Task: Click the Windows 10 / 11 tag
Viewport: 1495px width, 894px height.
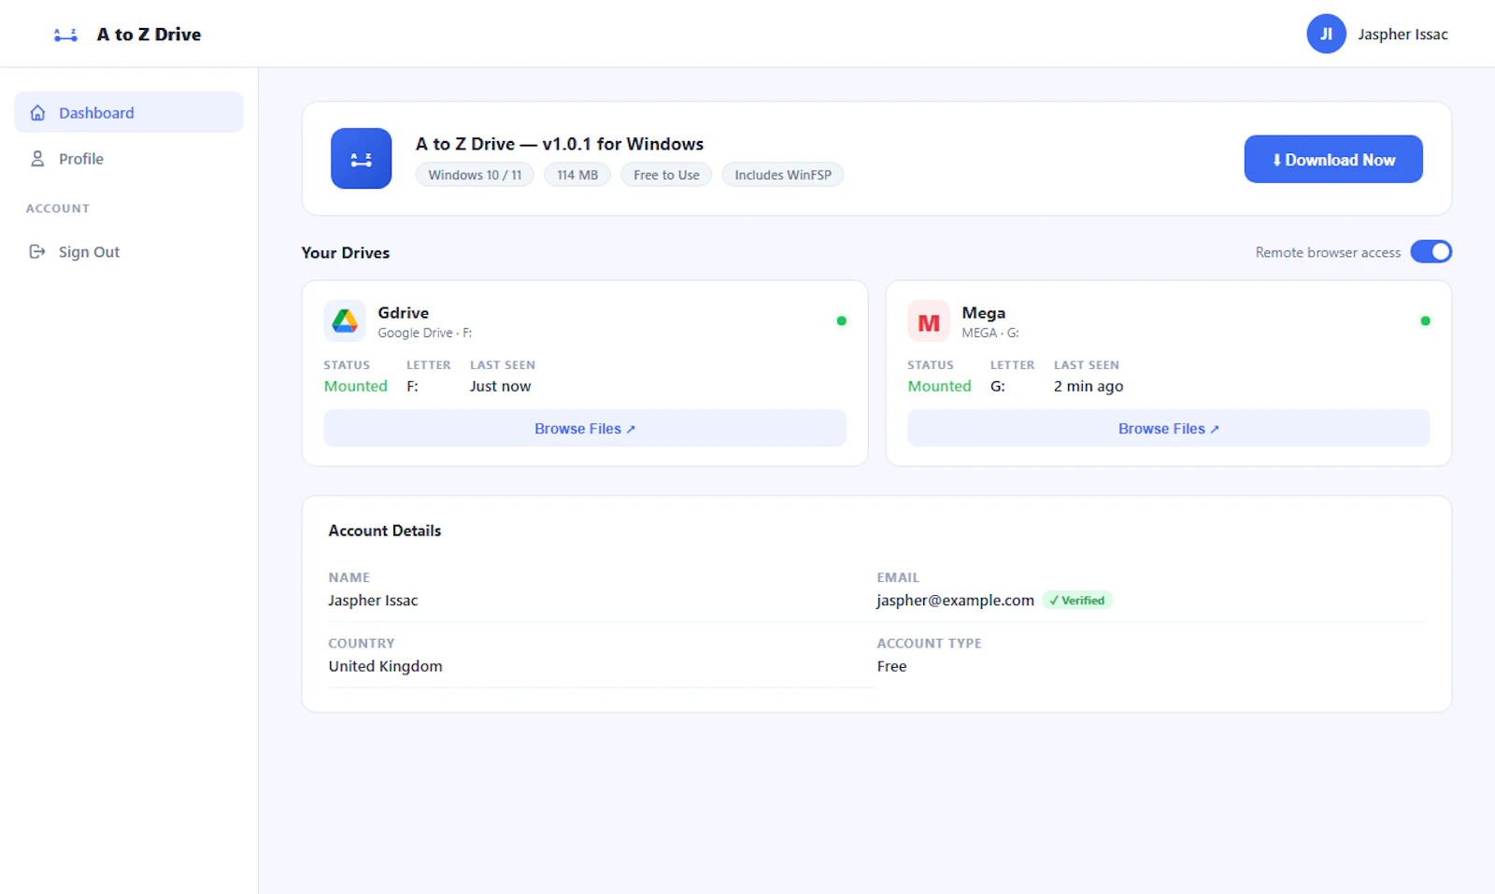Action: pos(475,175)
